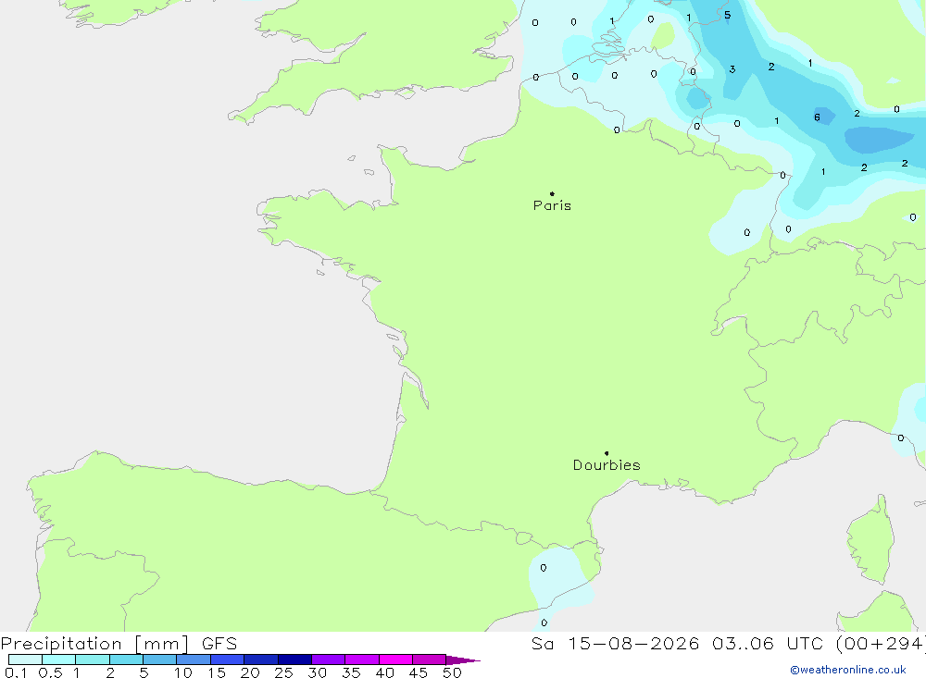Image resolution: width=926 pixels, height=678 pixels.
Task: Click the Paris city label
Action: 552,205
